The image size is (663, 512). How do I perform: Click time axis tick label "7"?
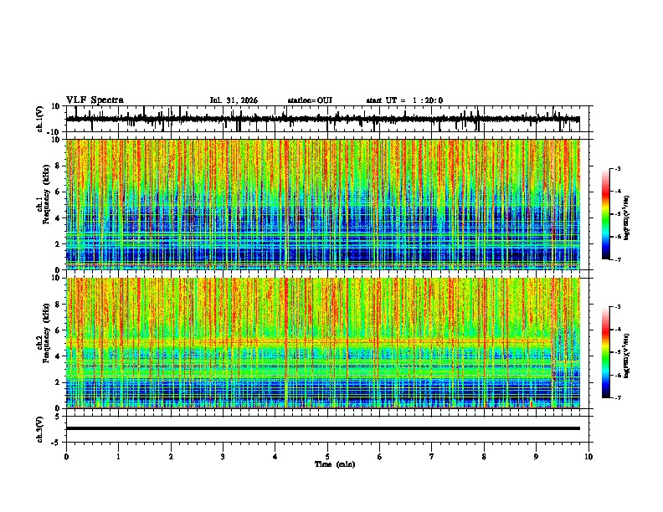point(432,456)
